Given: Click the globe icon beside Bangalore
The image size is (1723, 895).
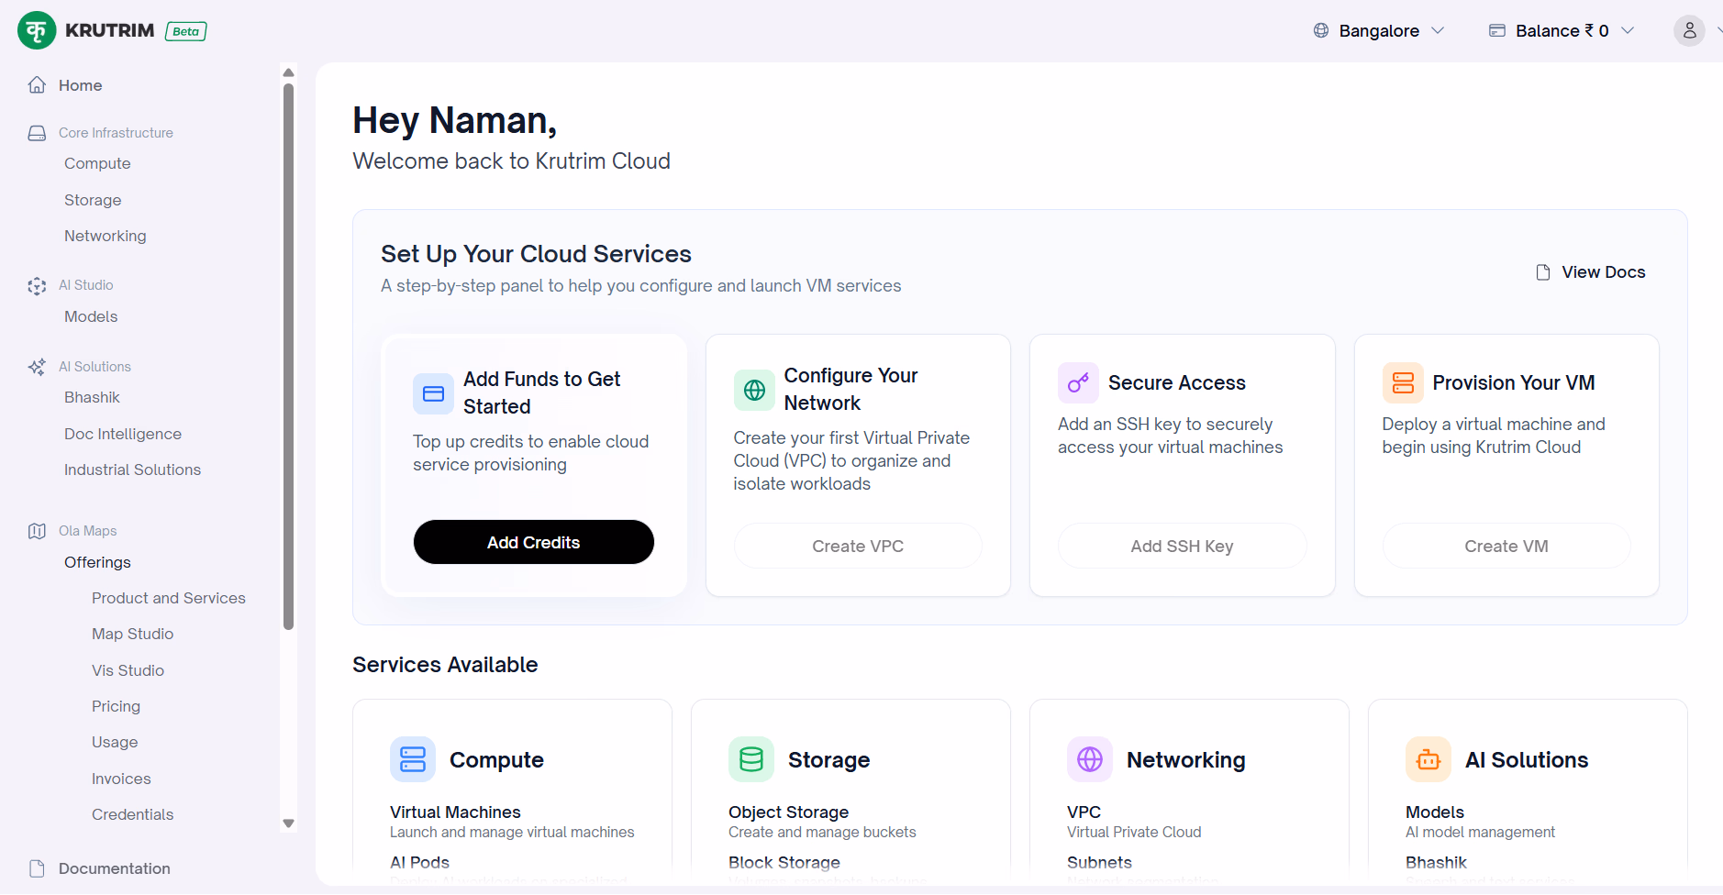Looking at the screenshot, I should [1321, 30].
